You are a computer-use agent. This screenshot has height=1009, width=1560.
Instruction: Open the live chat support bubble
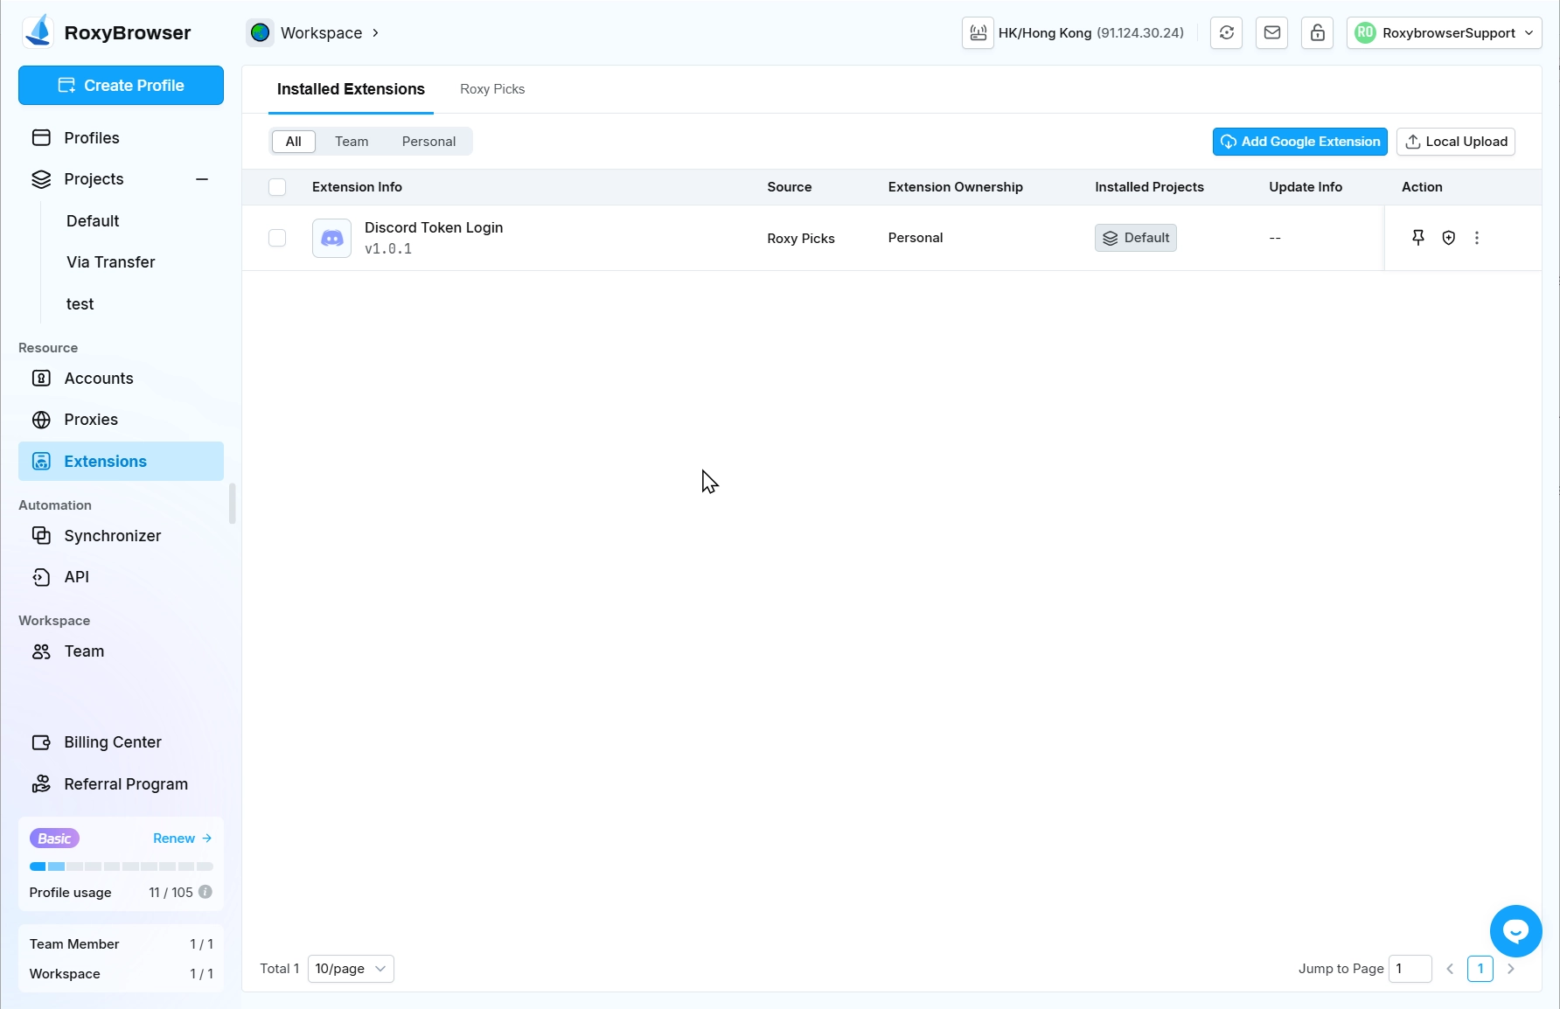tap(1515, 931)
